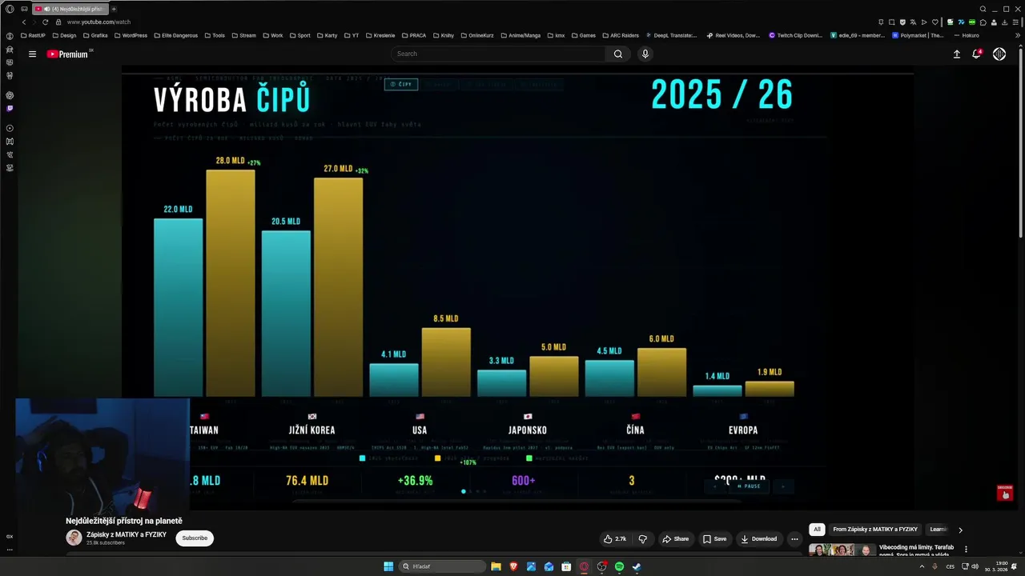
Task: Show more bookmarks with the double chevron
Action: (x=1018, y=35)
